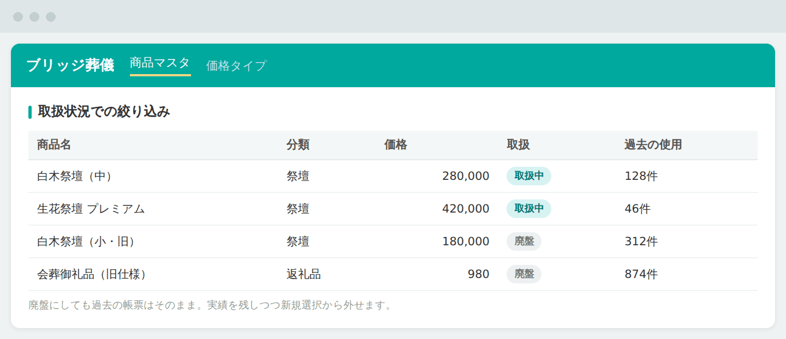Click 祭壇 category in 白木祭壇（小・旧） row
Viewport: 786px width, 339px height.
click(x=298, y=241)
